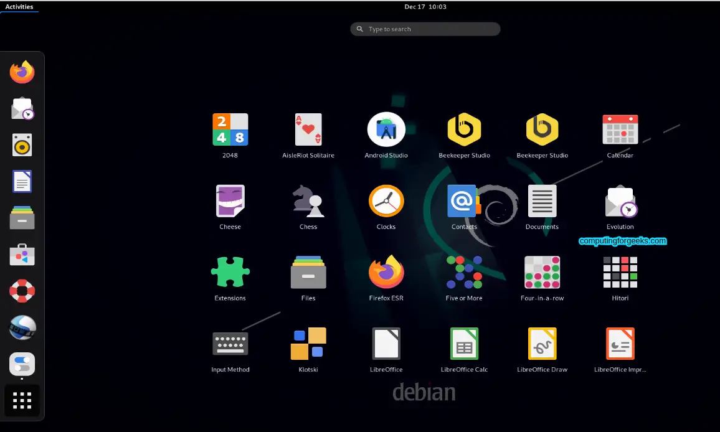Launch the Cheese webcam app
The image size is (720, 432).
pos(230,202)
